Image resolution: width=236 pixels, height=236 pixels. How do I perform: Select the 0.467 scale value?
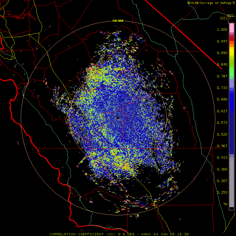tap(222, 146)
